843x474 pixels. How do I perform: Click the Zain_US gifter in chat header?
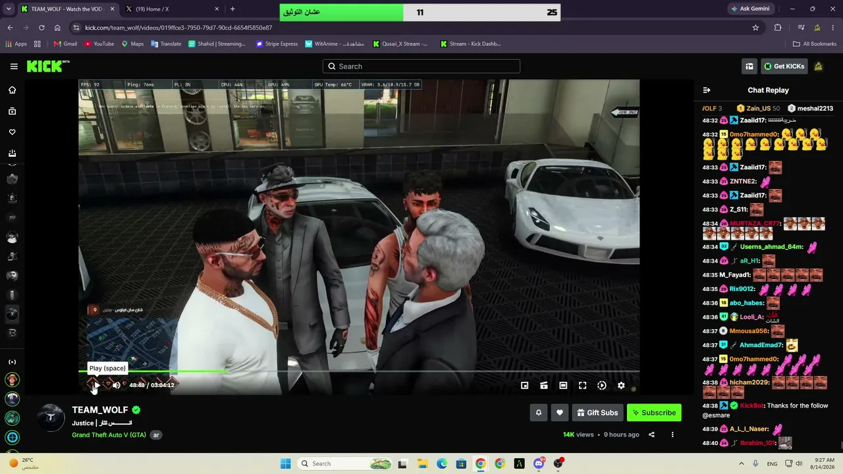[x=758, y=109]
